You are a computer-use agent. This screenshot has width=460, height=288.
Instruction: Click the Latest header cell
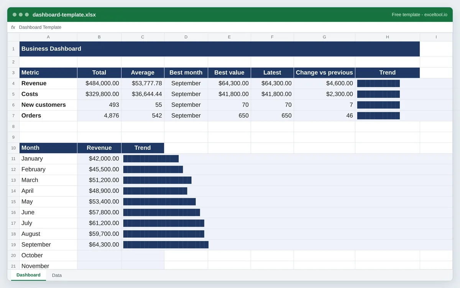[272, 73]
